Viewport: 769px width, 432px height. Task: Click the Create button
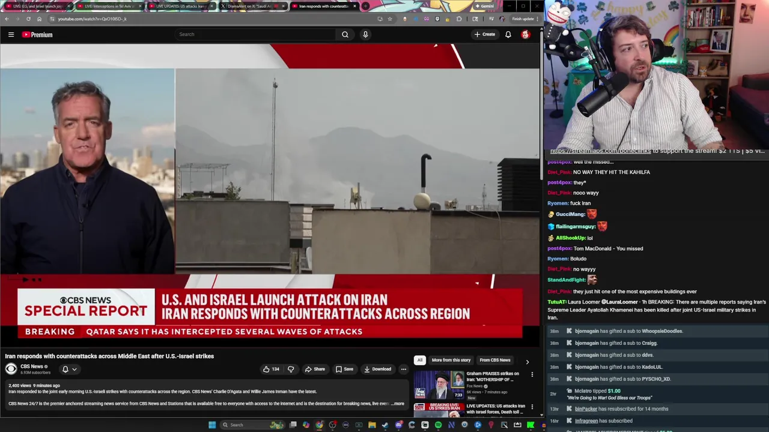(x=485, y=34)
